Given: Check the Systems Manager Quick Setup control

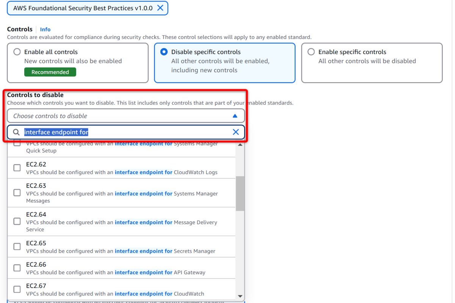Looking at the screenshot, I should [x=17, y=143].
